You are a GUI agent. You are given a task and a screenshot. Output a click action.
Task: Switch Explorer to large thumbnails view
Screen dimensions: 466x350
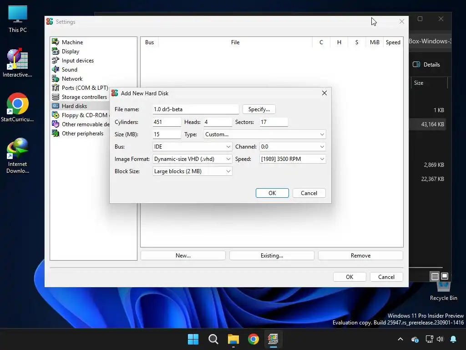(445, 277)
